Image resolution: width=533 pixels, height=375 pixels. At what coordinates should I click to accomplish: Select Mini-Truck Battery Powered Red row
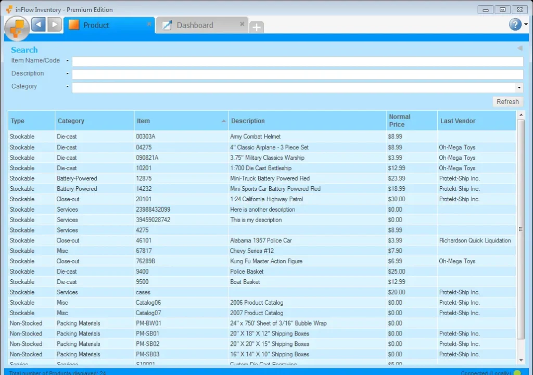click(262, 178)
